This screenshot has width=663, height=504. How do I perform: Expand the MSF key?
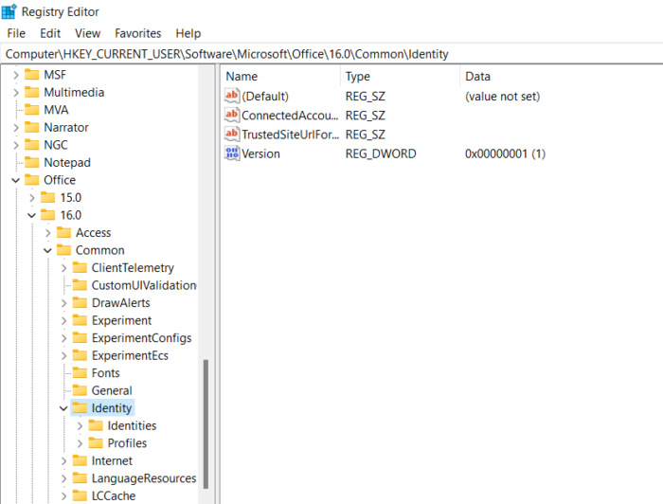16,75
